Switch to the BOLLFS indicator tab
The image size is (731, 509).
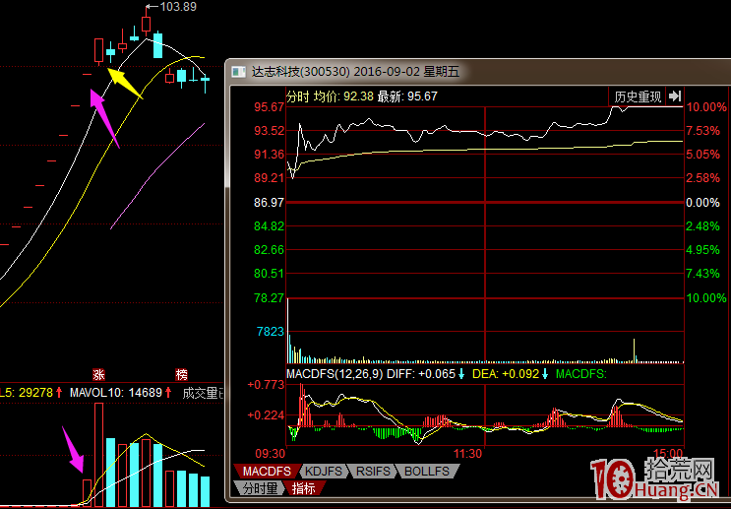[427, 472]
